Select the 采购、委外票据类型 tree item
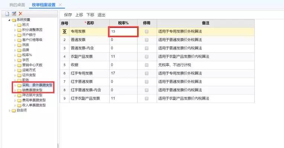The height and width of the screenshot is (148, 284). [37, 85]
